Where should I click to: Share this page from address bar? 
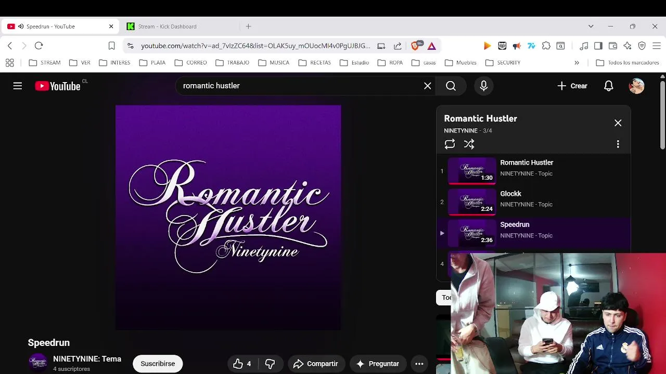[x=398, y=46]
